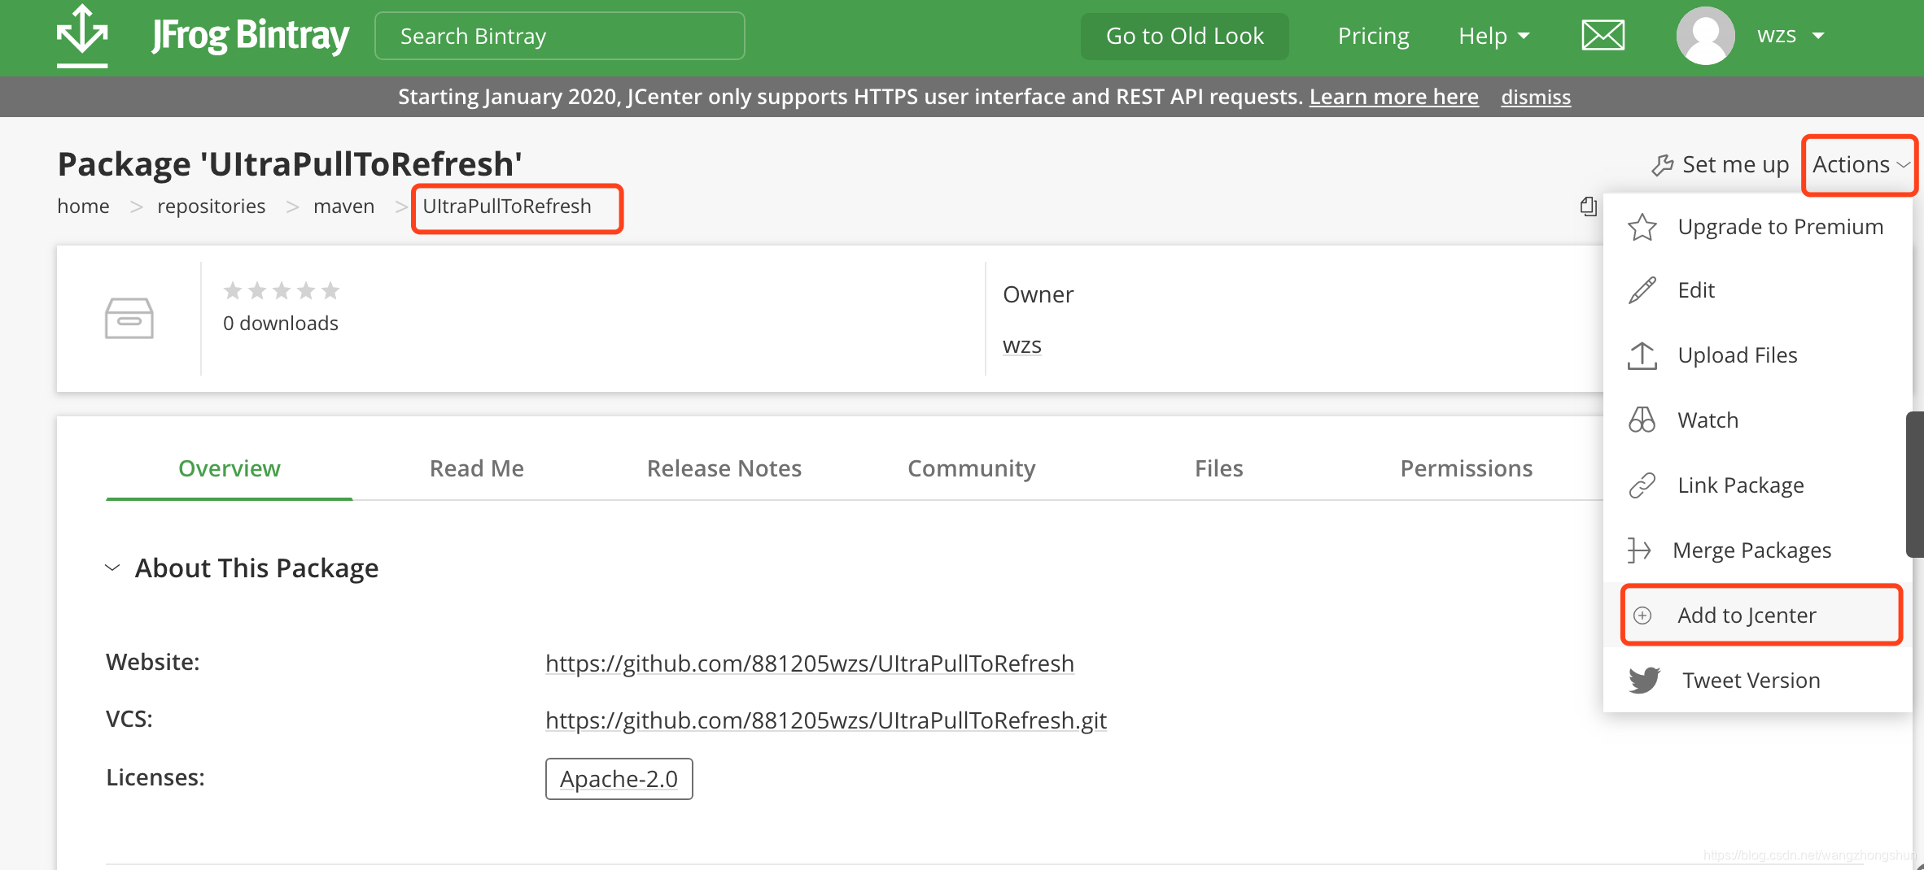The image size is (1924, 870).
Task: Click the package box icon
Action: point(129,318)
